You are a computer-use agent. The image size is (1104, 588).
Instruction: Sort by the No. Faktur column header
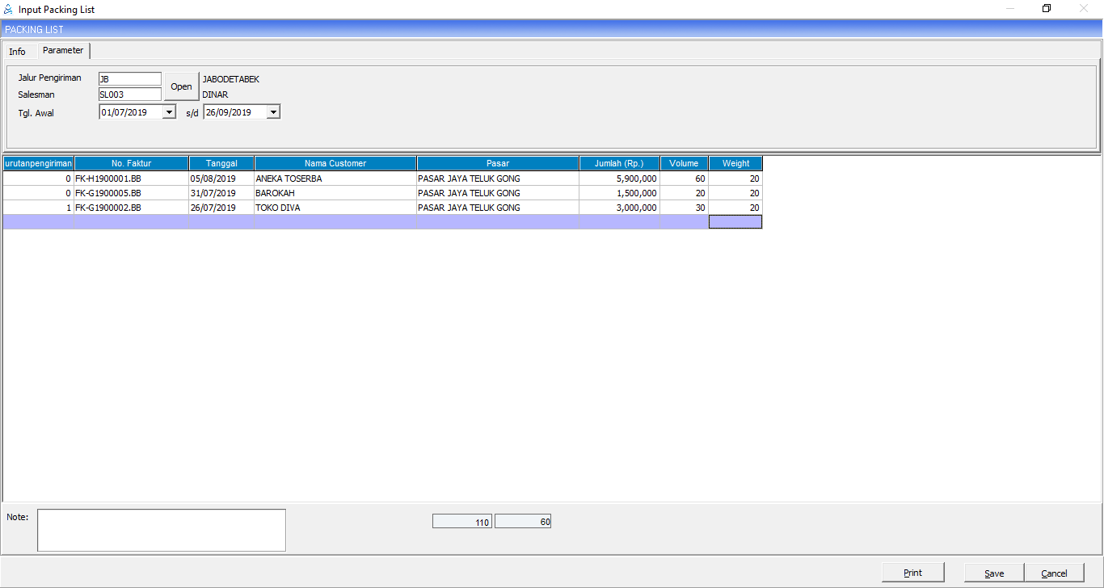[x=131, y=163]
